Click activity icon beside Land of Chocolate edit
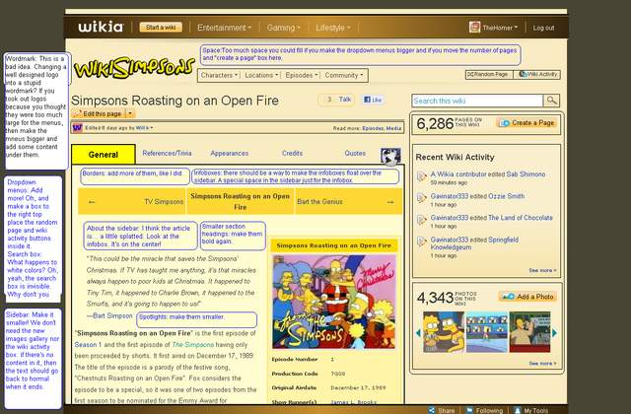Image resolution: width=631 pixels, height=414 pixels. point(421,220)
